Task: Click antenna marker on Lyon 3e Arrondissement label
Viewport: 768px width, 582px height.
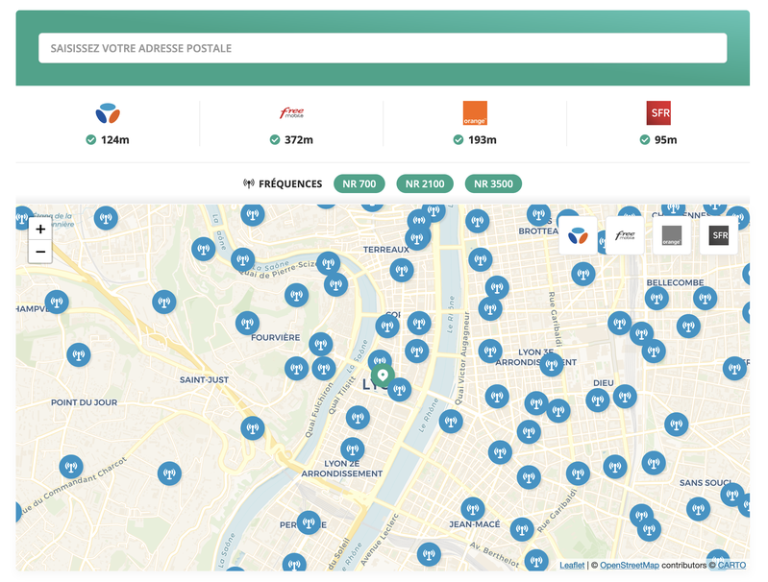Action: coord(551,364)
